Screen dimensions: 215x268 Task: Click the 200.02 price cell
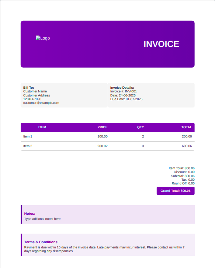coord(103,146)
